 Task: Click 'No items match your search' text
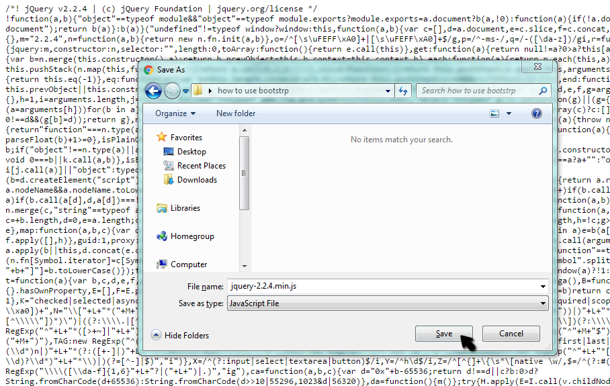[402, 140]
